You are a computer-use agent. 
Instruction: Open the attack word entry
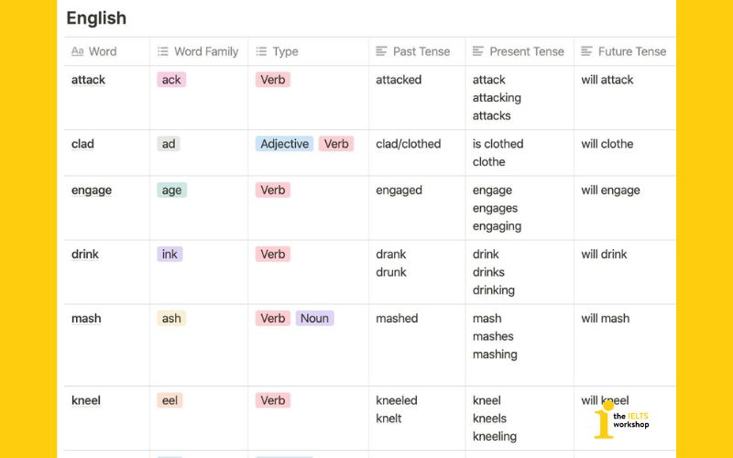point(88,80)
